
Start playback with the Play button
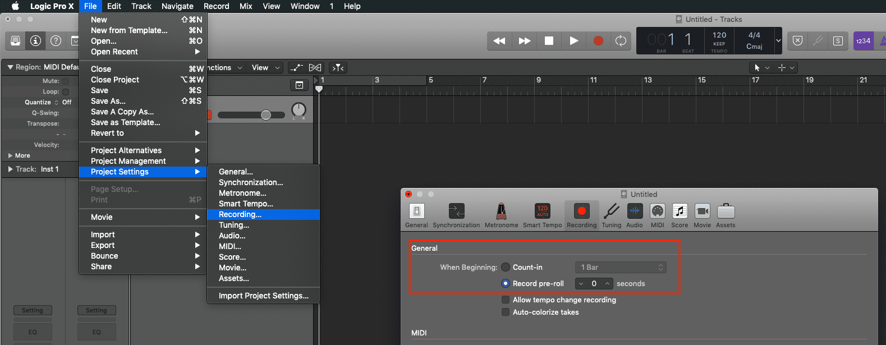tap(573, 40)
